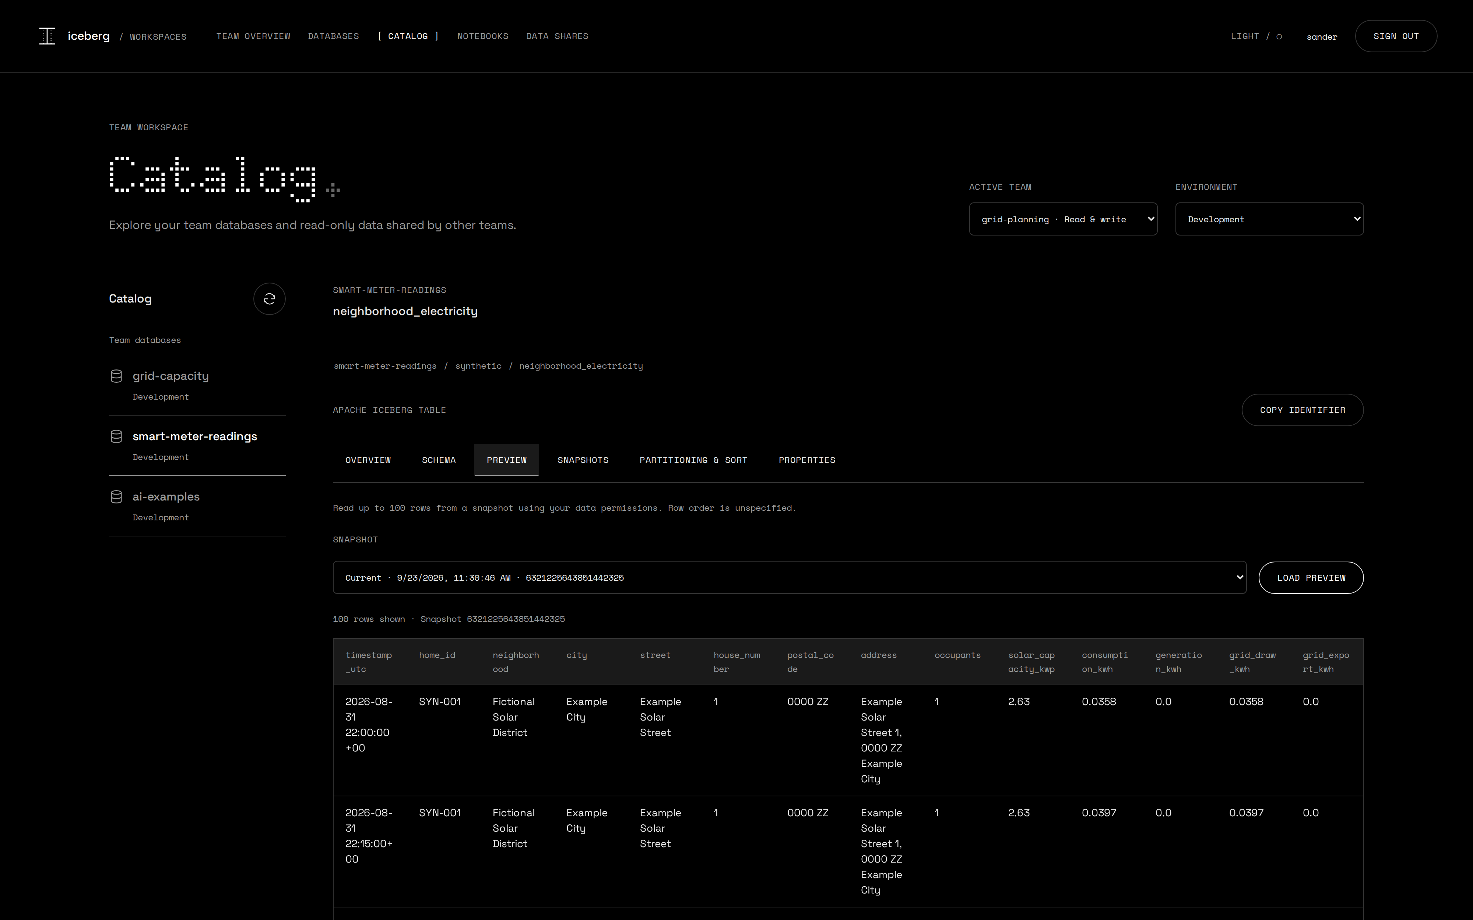Click the neighborhood_electricity table title
Image resolution: width=1473 pixels, height=920 pixels.
pyautogui.click(x=405, y=311)
